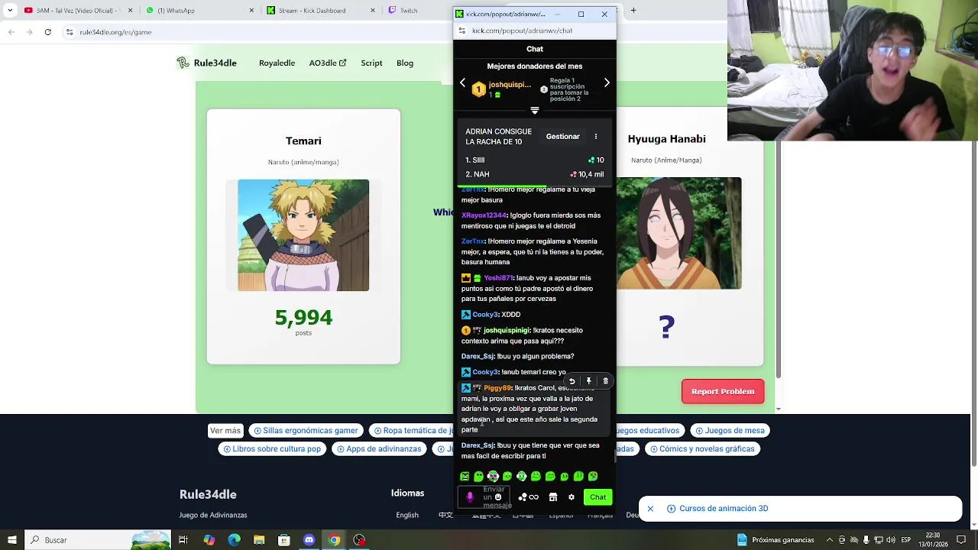Open the Kick shop storefront icon

coord(553,497)
